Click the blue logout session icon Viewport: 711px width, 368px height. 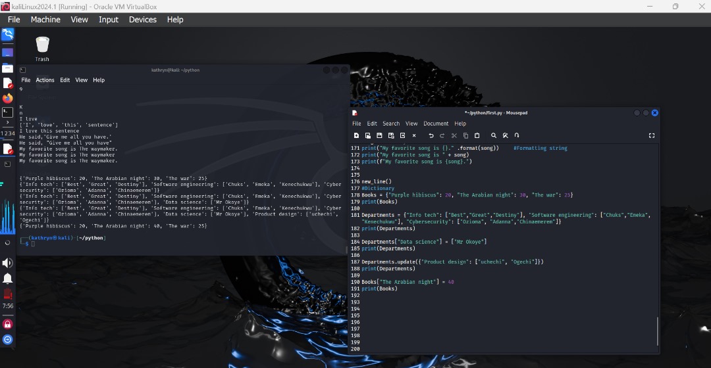coord(8,340)
